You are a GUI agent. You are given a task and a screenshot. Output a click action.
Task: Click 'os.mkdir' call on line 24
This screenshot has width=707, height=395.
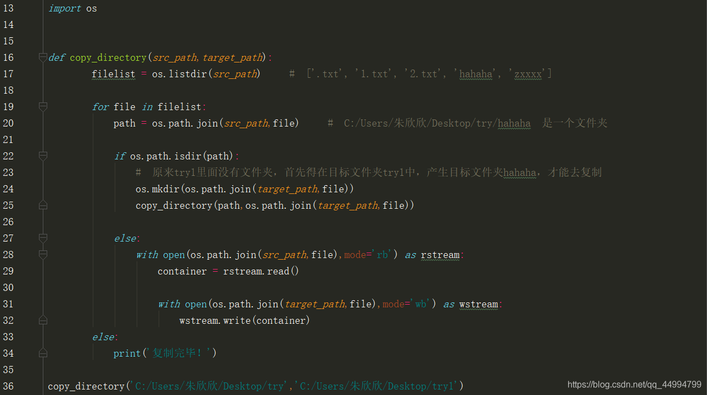(x=158, y=189)
